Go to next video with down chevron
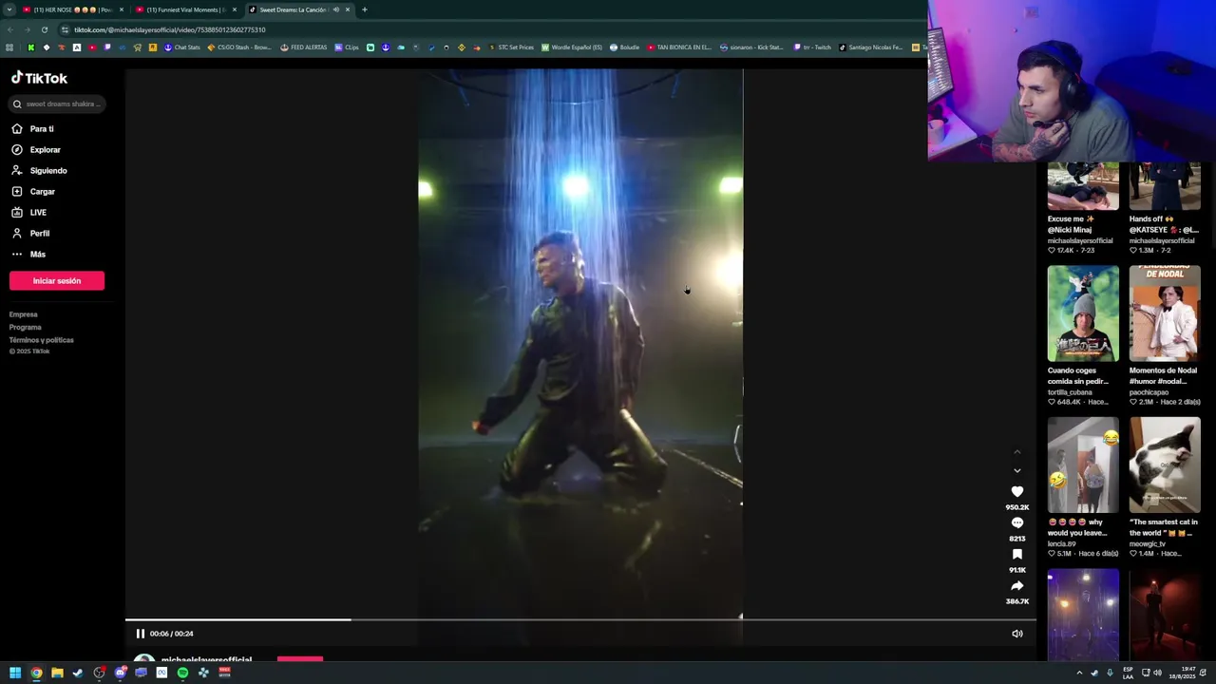This screenshot has height=684, width=1216. point(1017,470)
